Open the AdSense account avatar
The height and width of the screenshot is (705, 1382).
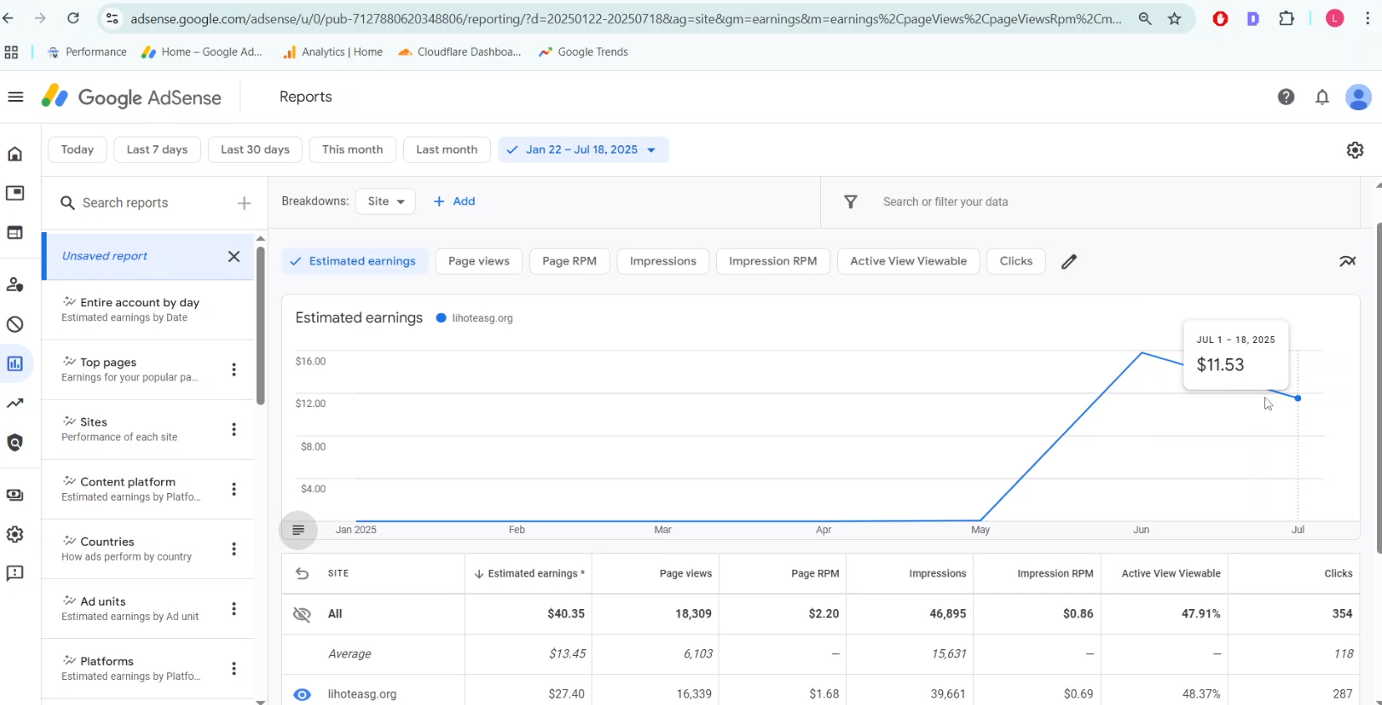pyautogui.click(x=1359, y=97)
